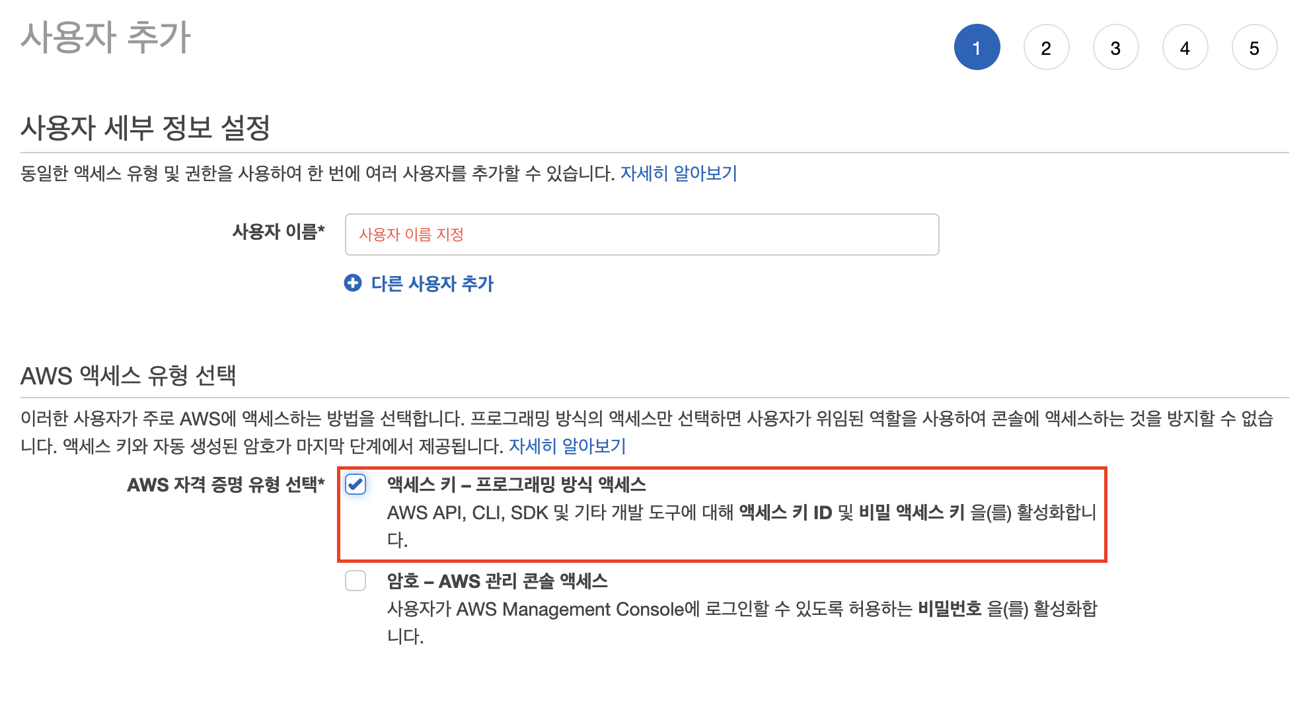The width and height of the screenshot is (1311, 720).
Task: Go to step 2 in wizard
Action: point(1046,48)
